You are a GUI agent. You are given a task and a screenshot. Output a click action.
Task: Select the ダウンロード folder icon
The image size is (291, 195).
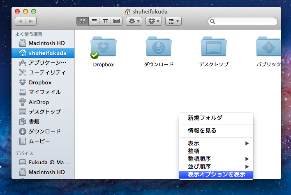coord(159,46)
